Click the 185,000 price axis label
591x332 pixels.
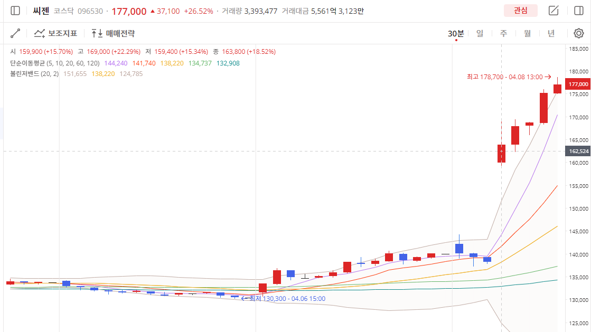[578, 49]
